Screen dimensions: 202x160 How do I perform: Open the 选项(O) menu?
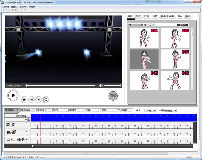(23, 6)
